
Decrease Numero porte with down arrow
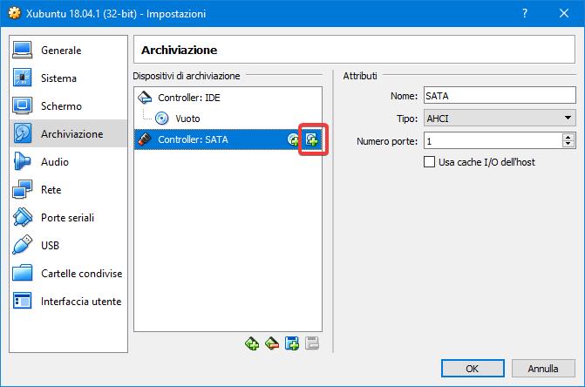tap(568, 145)
